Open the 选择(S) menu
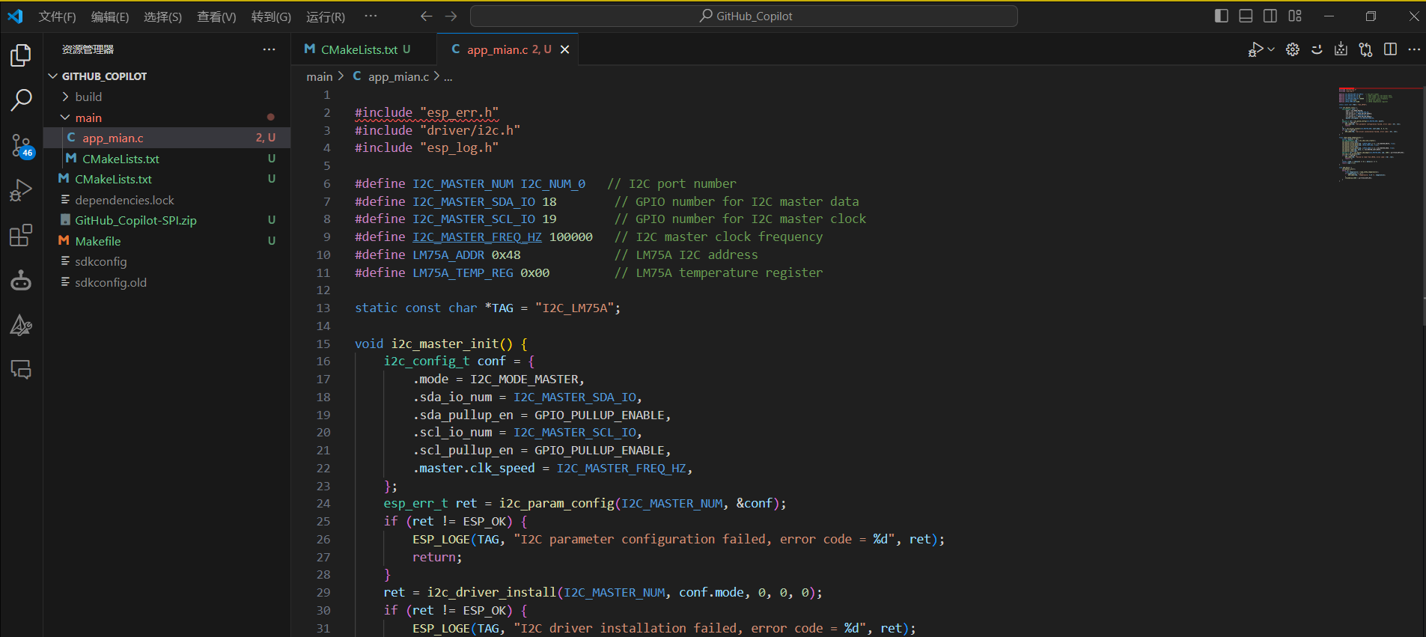Image resolution: width=1426 pixels, height=637 pixels. coord(162,16)
